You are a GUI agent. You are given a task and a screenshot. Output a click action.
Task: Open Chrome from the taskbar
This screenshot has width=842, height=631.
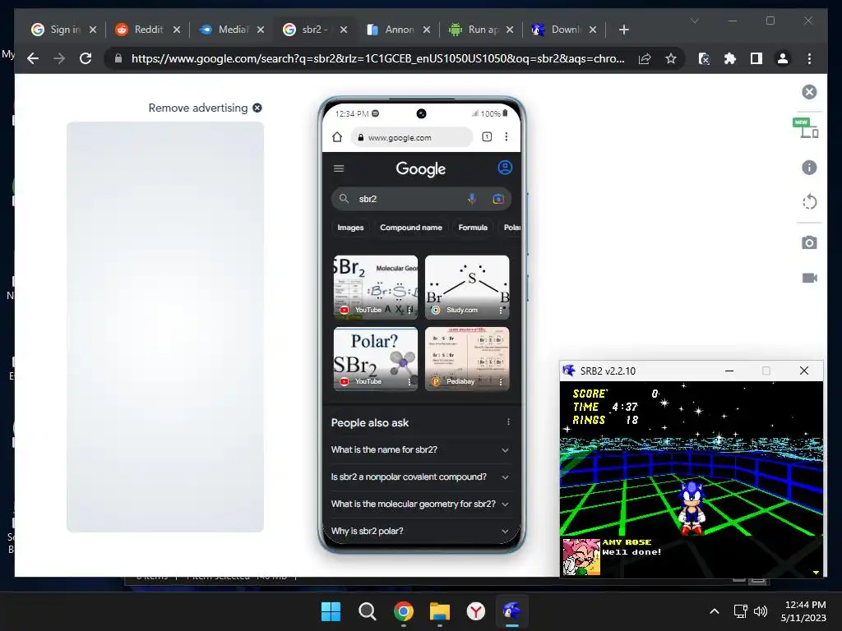click(x=403, y=611)
